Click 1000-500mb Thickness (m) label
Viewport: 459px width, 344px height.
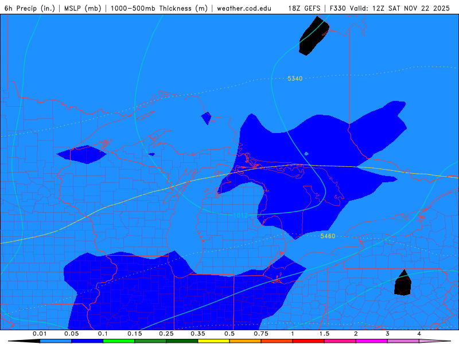pos(159,8)
